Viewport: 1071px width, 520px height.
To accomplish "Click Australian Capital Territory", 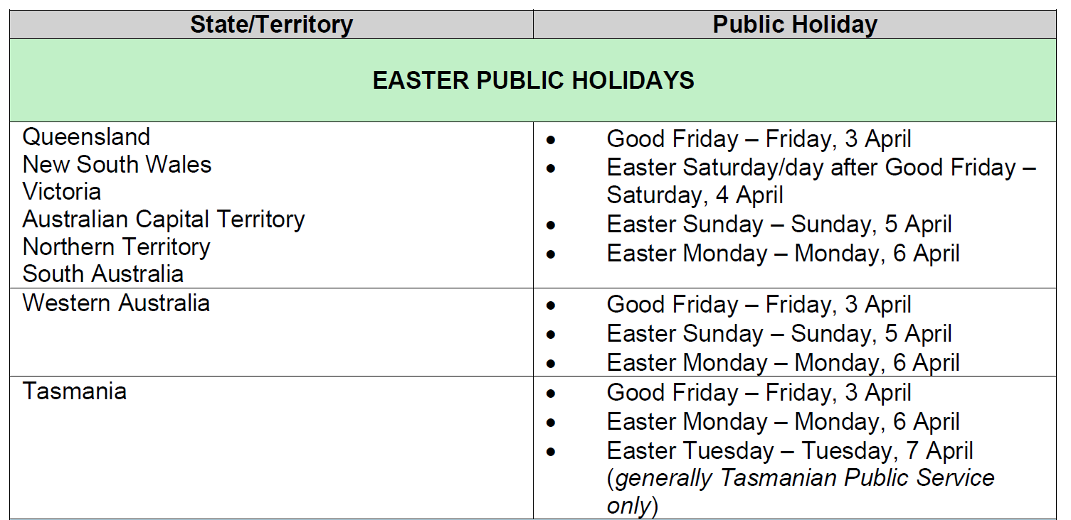I will (164, 220).
